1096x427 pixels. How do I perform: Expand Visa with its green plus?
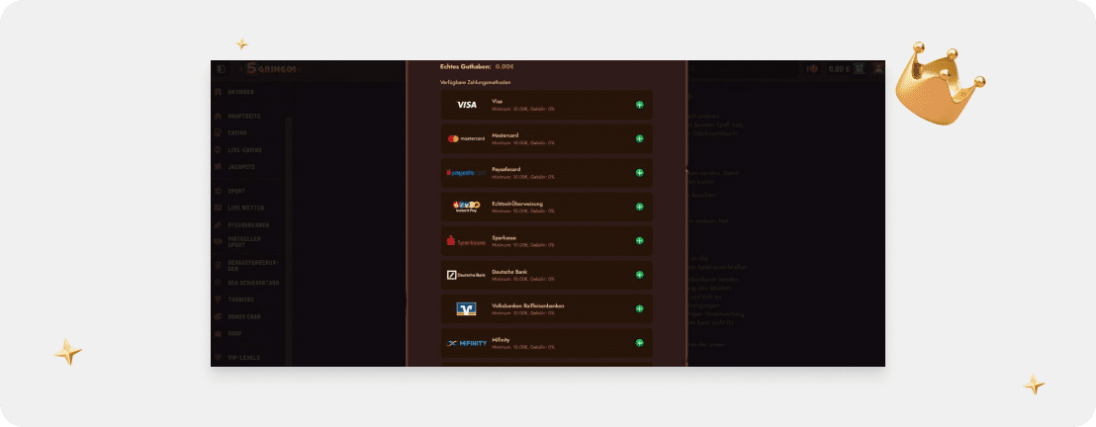(x=640, y=105)
